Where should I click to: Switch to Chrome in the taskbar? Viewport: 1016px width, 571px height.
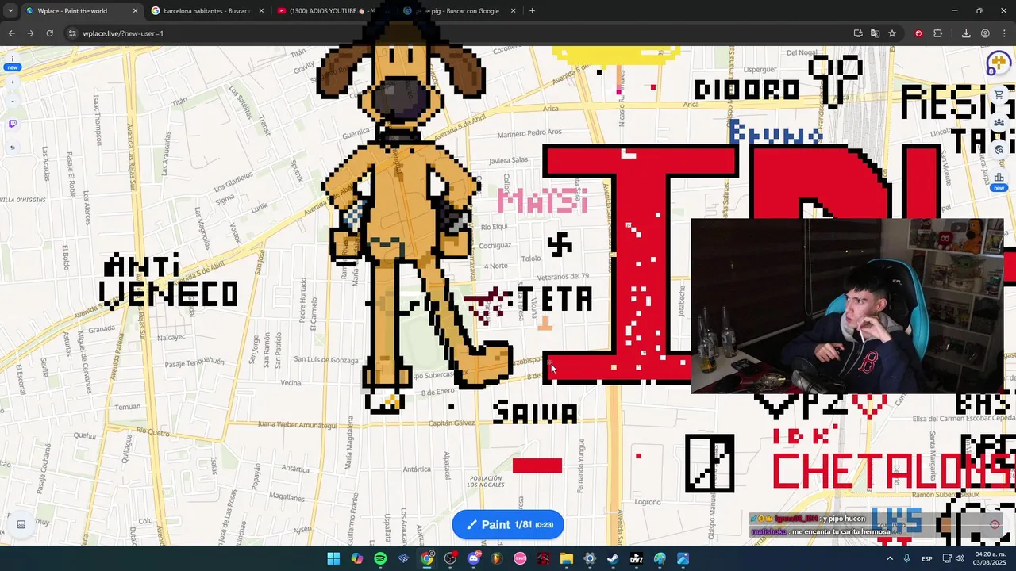(427, 558)
